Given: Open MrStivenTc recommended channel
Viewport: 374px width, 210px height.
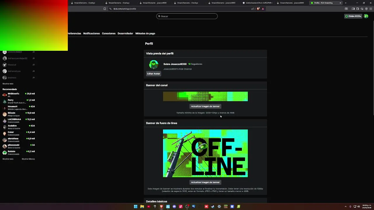Looking at the screenshot, I should coord(18,95).
